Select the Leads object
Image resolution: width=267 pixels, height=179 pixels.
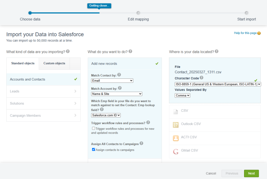point(44,91)
